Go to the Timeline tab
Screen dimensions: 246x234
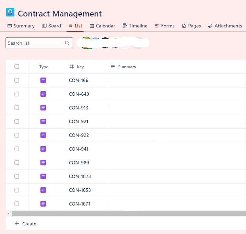135,26
